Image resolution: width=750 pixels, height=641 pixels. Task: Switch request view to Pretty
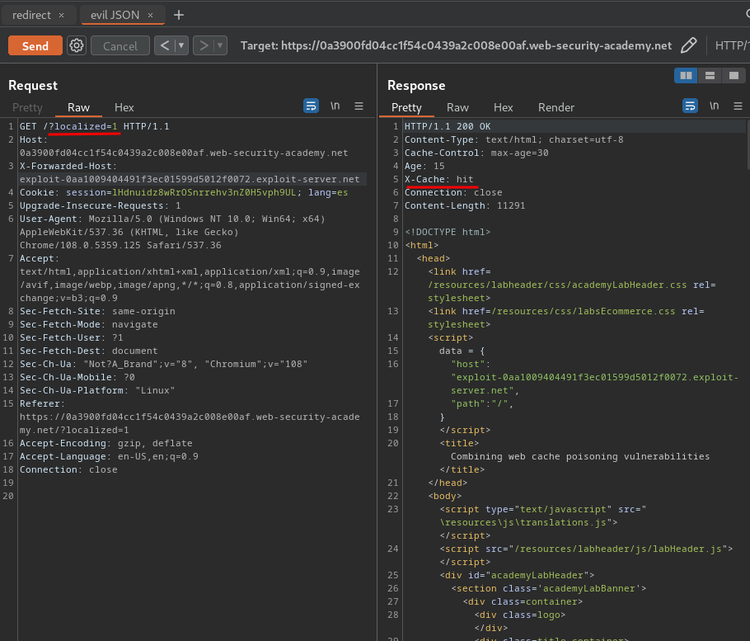[27, 108]
